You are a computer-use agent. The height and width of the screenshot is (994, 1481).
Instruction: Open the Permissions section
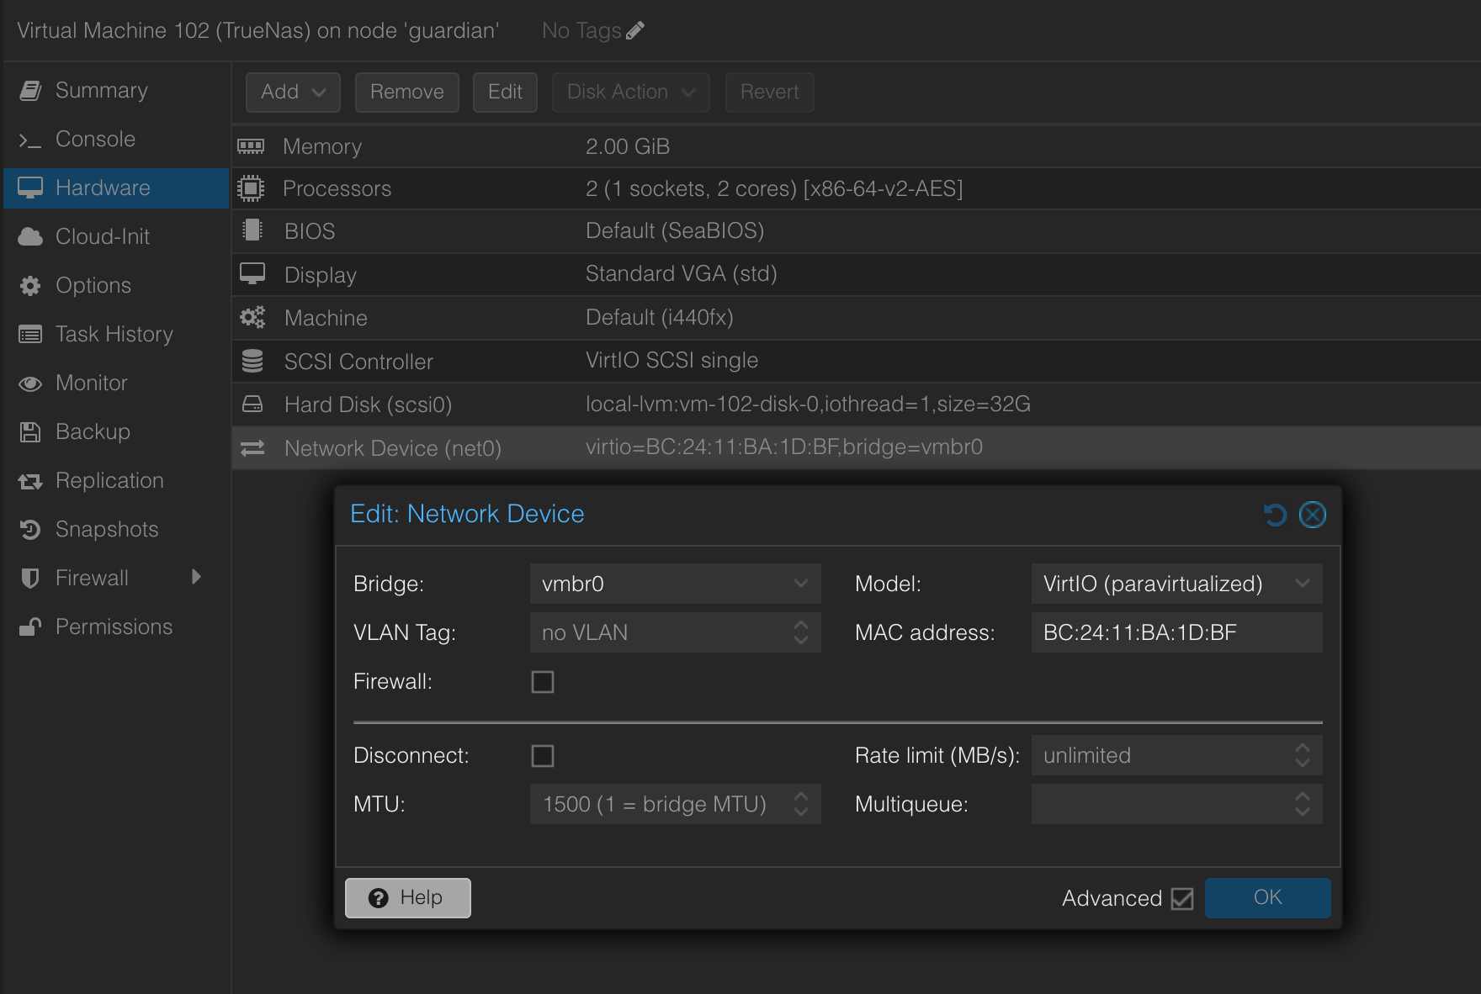[116, 627]
